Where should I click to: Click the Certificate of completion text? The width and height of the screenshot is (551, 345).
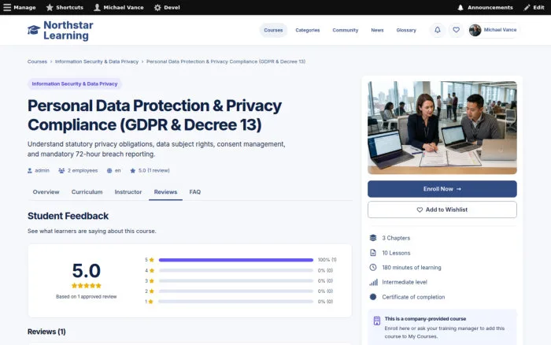coord(413,297)
